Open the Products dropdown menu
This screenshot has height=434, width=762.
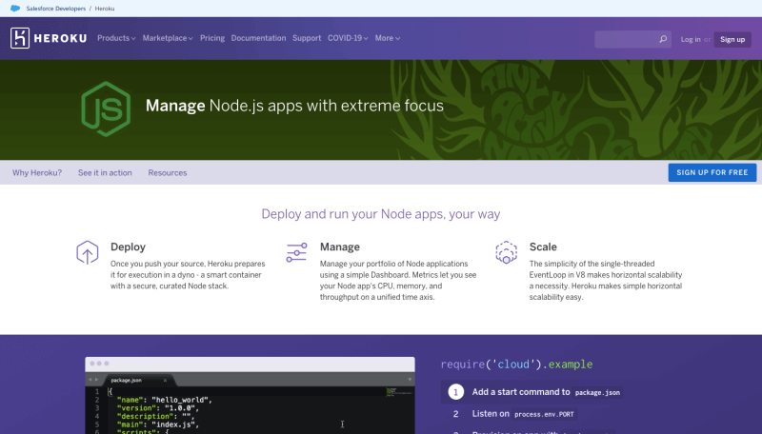[116, 38]
